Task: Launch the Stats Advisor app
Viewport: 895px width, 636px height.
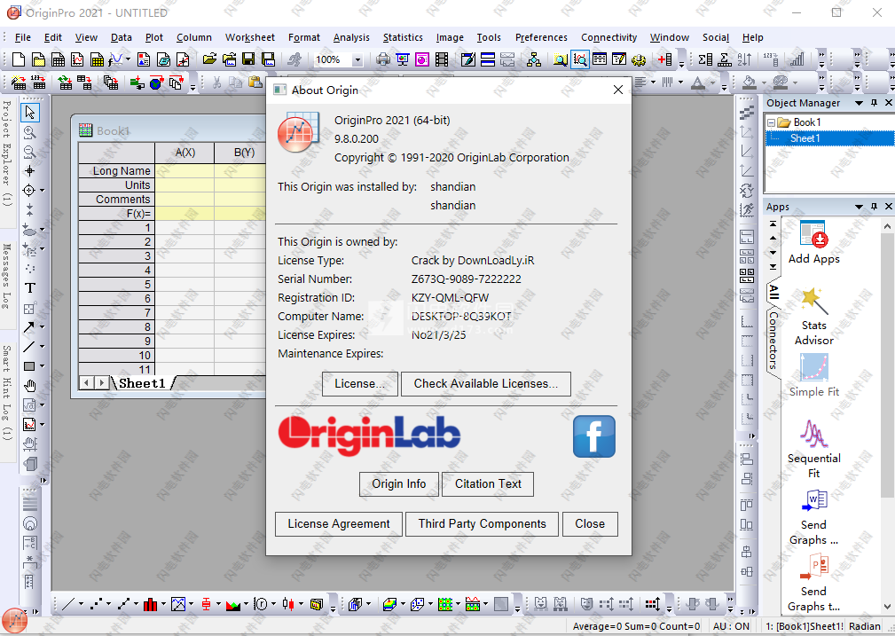Action: [x=813, y=318]
